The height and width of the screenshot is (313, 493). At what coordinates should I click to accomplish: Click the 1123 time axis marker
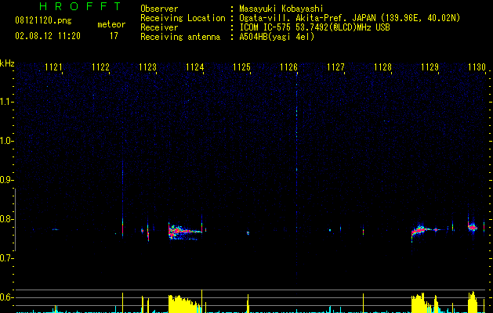(148, 67)
